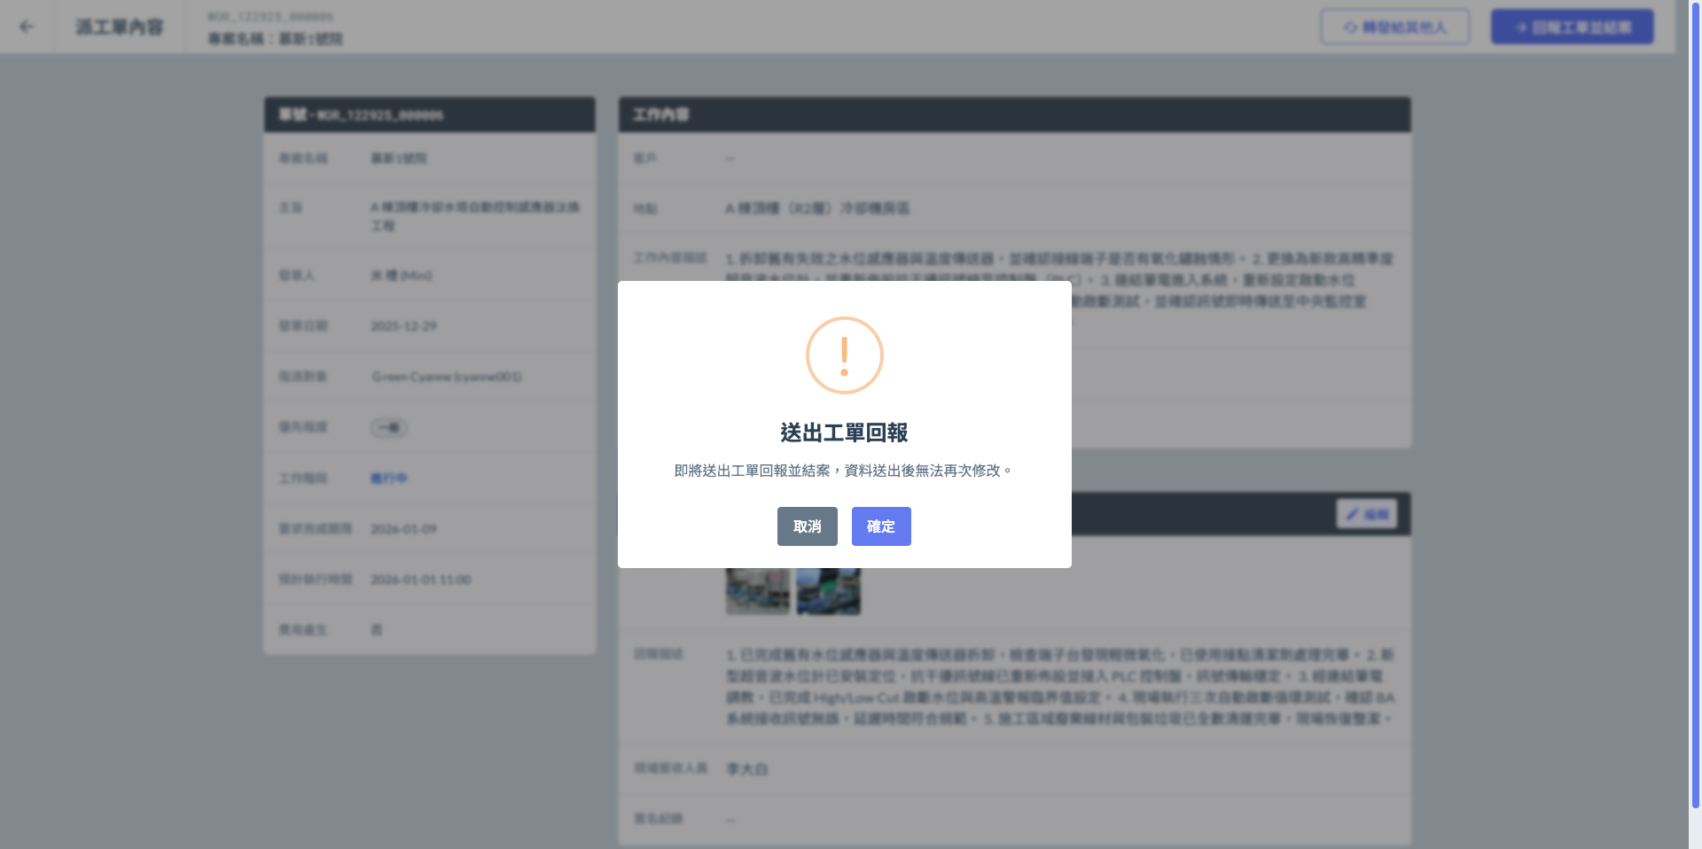Image resolution: width=1702 pixels, height=849 pixels.
Task: Open the second uploaded photo thumbnail
Action: point(828,591)
